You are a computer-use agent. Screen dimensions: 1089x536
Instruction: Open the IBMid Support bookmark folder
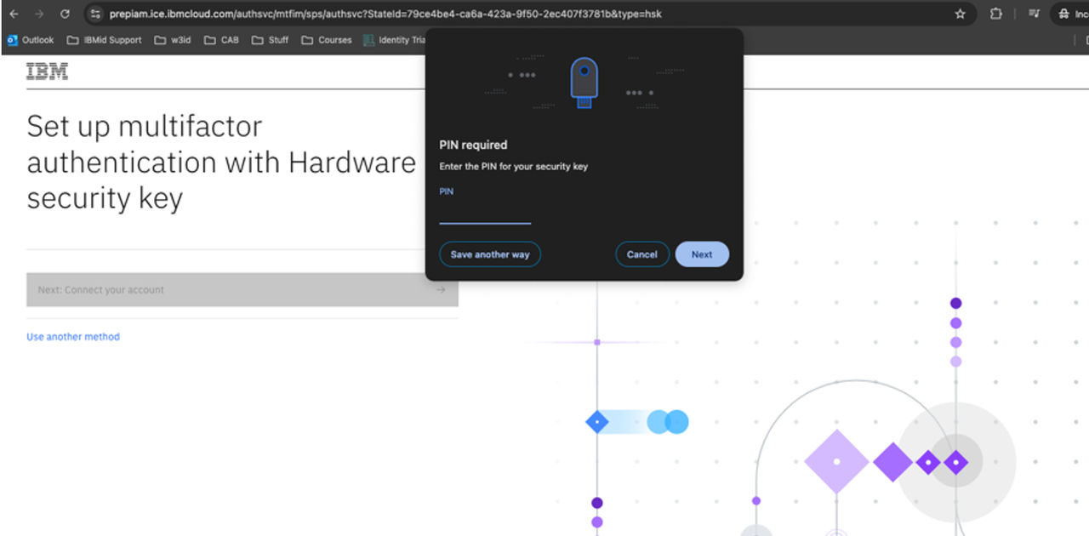(x=105, y=40)
